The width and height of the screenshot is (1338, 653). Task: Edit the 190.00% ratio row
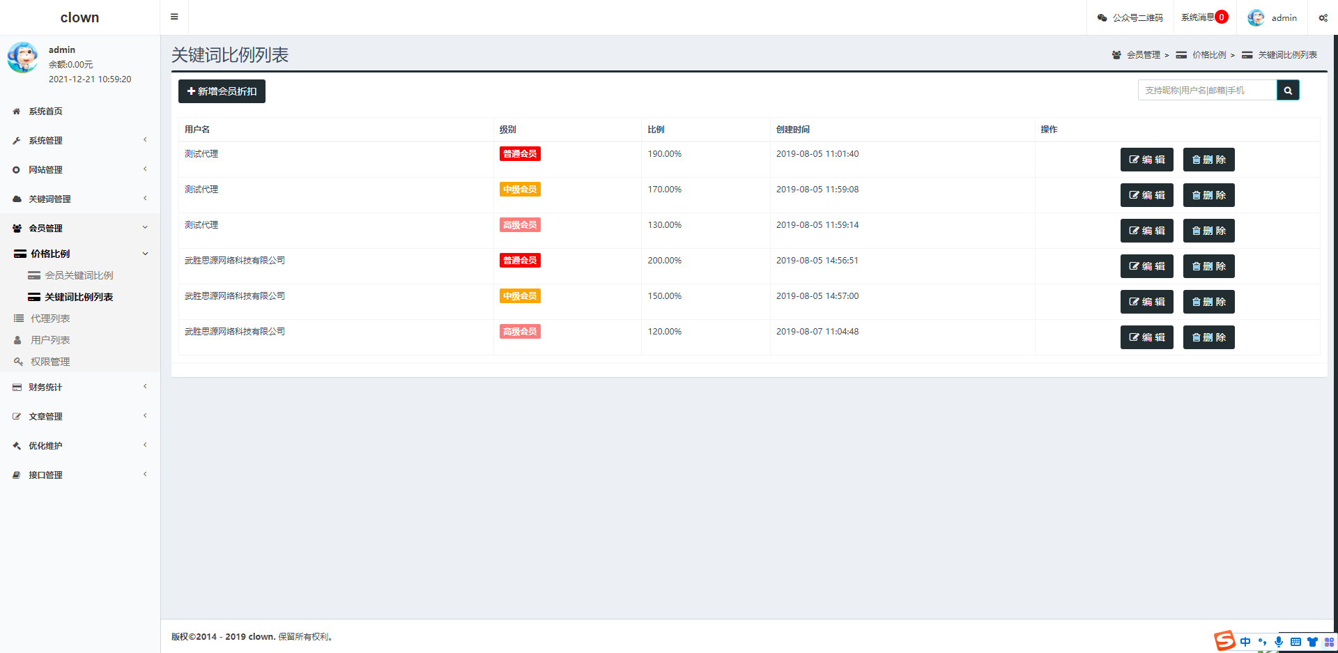(1146, 160)
